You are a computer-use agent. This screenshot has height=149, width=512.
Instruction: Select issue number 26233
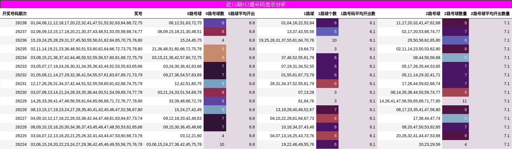21,66
